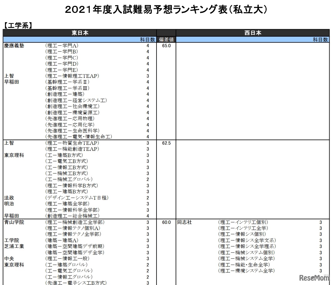
Task: Select (工-電気工B方式) entry
Action: [x=67, y=161]
